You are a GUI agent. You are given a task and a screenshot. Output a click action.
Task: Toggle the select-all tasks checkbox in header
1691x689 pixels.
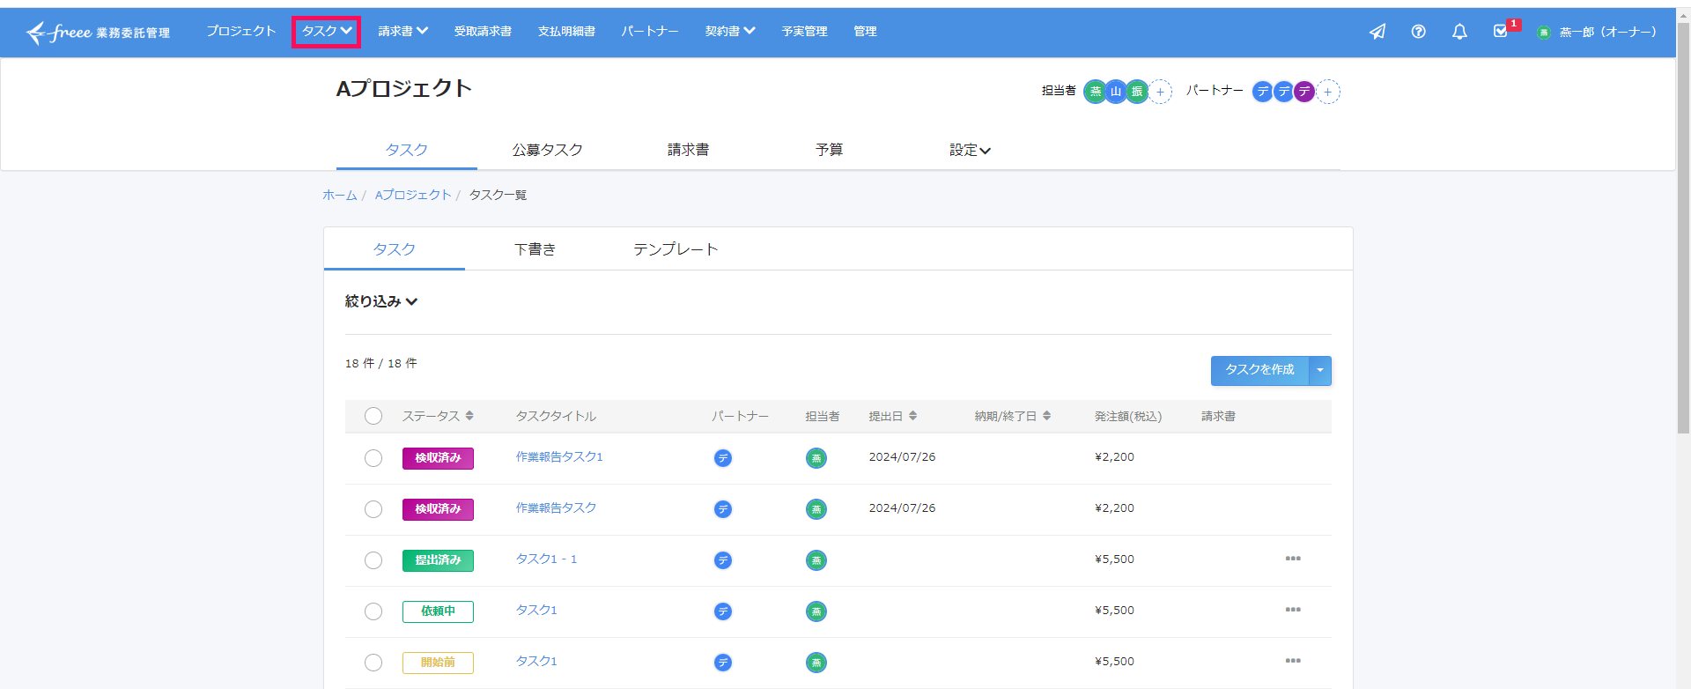click(373, 416)
